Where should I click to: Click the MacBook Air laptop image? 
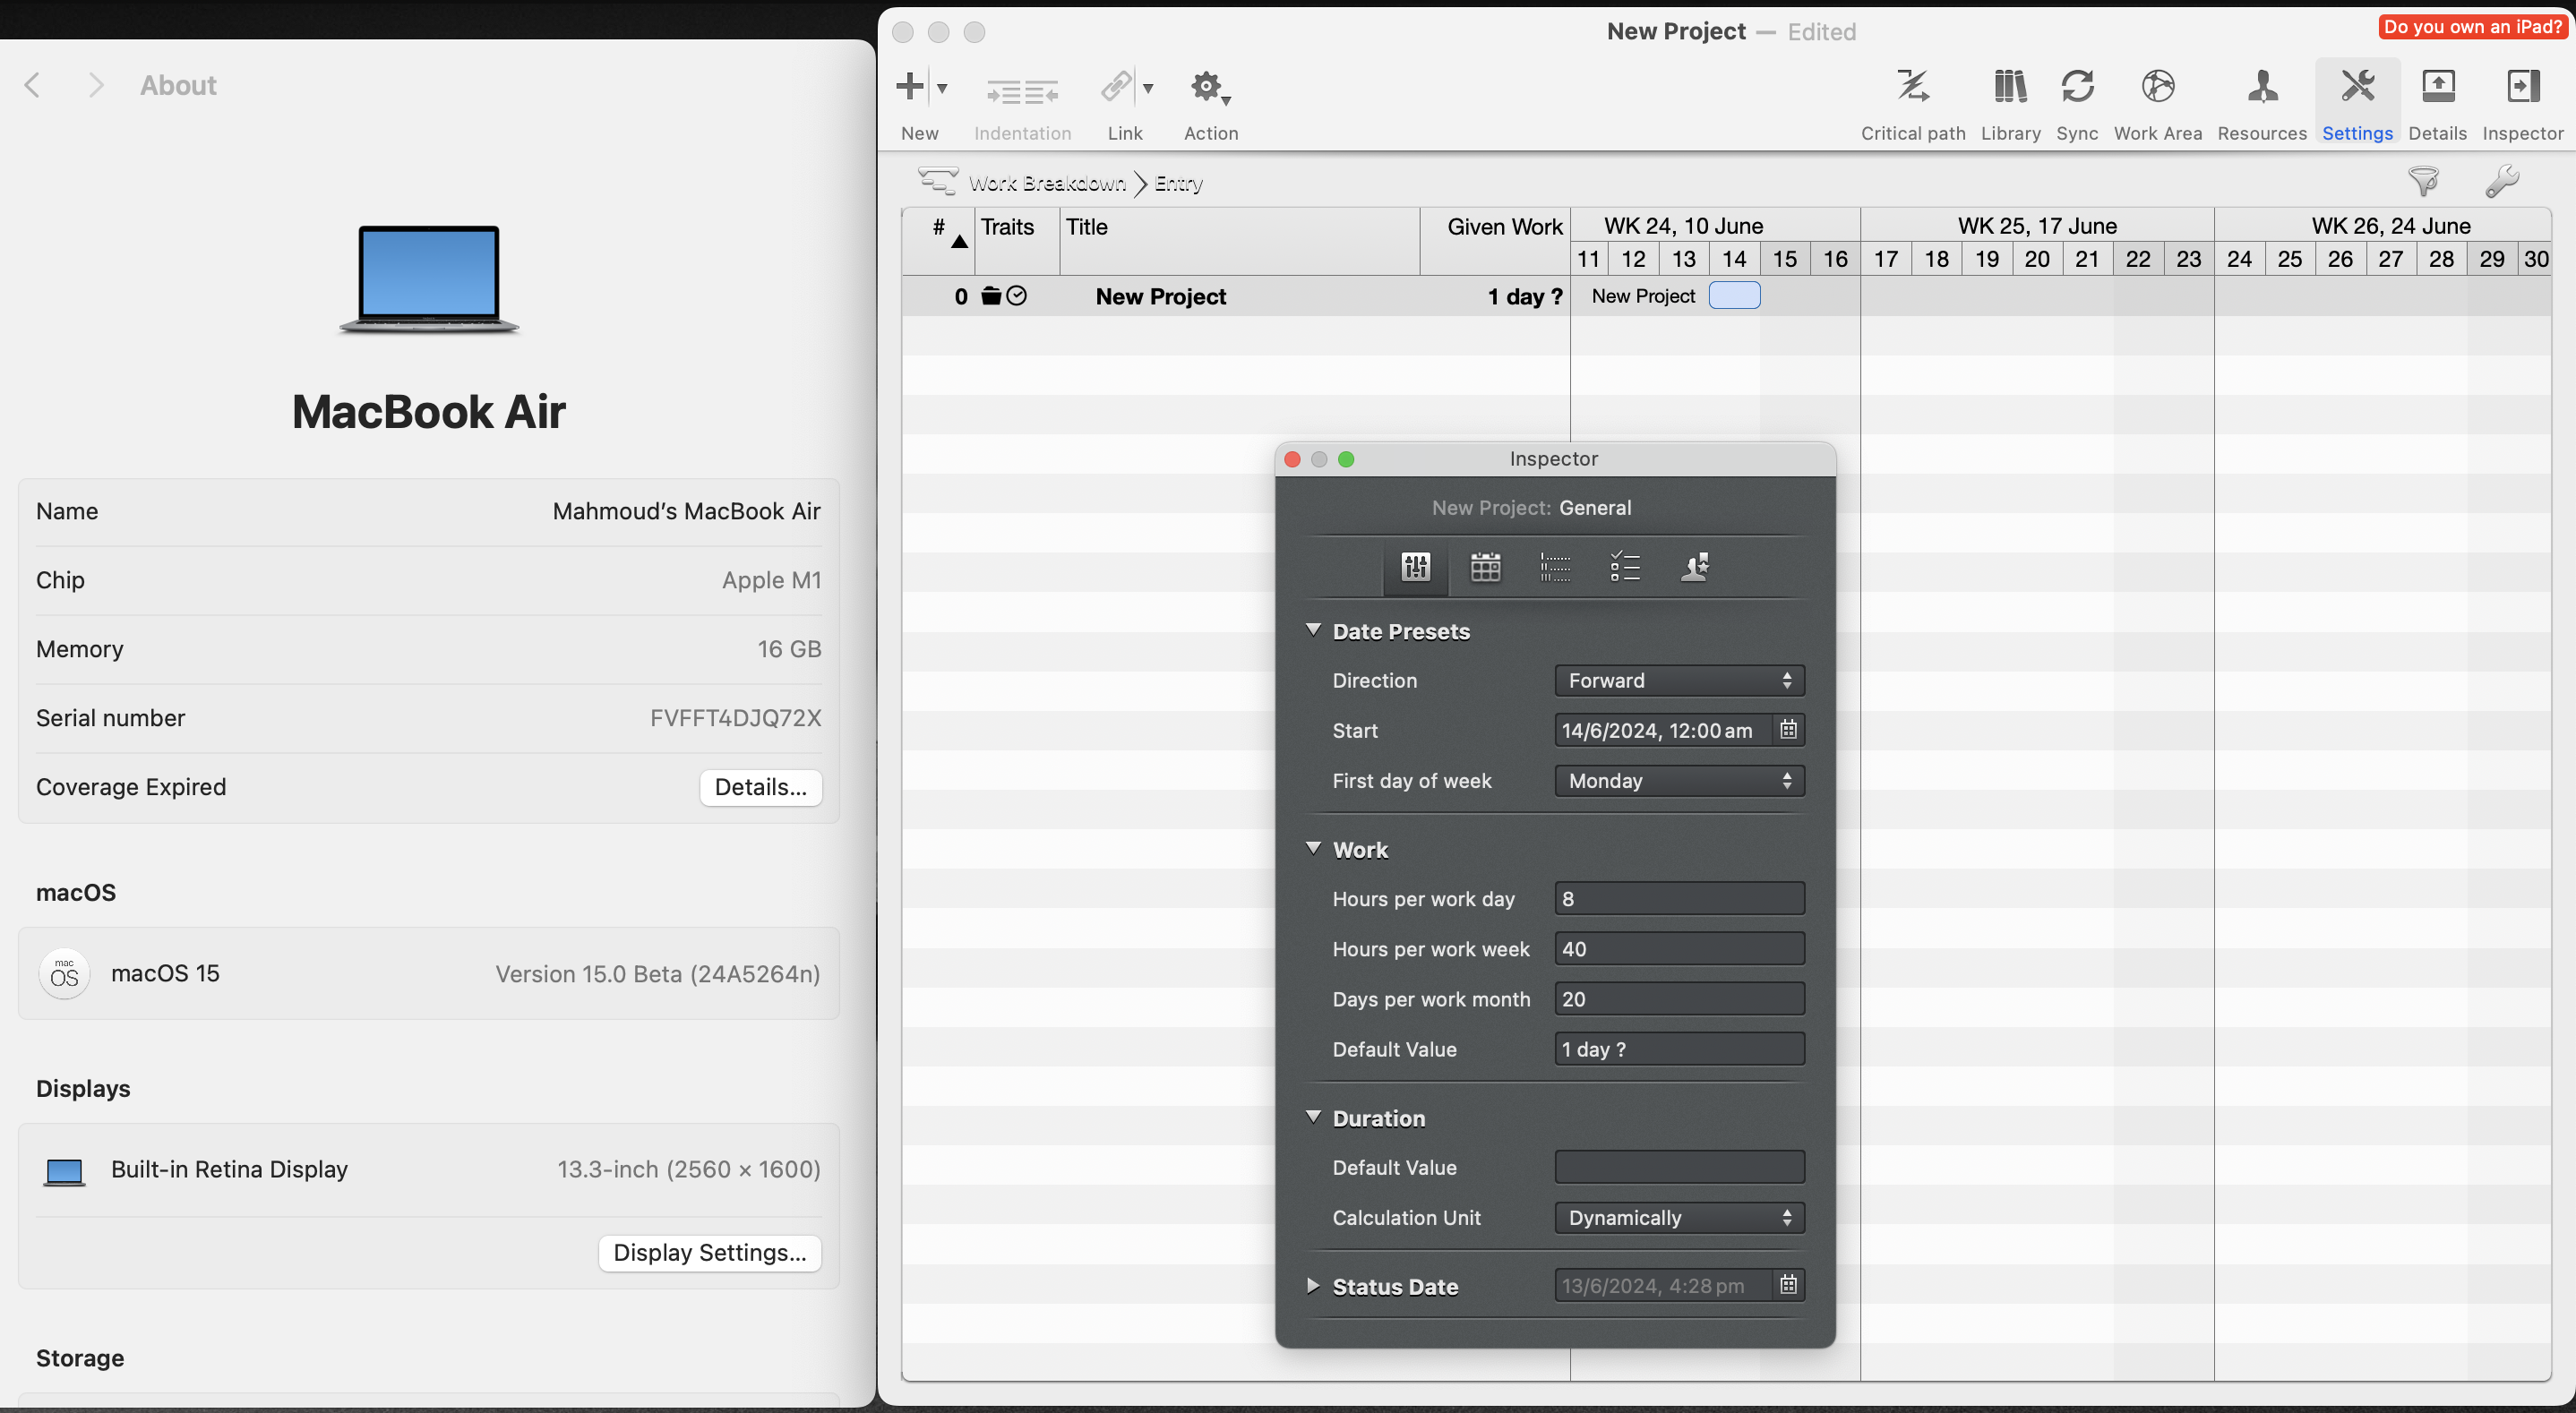tap(429, 279)
